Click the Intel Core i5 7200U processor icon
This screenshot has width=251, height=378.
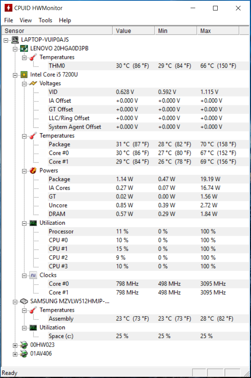pos(24,75)
